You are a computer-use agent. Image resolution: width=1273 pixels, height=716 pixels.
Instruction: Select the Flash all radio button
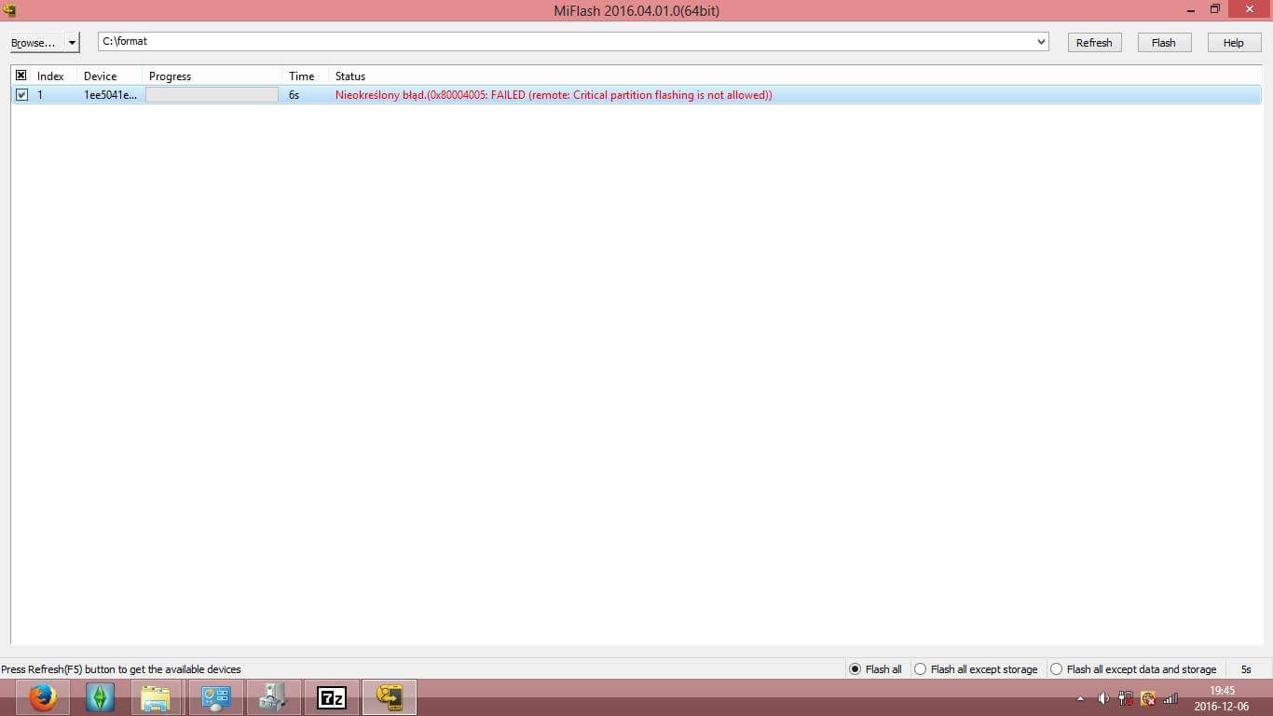856,669
